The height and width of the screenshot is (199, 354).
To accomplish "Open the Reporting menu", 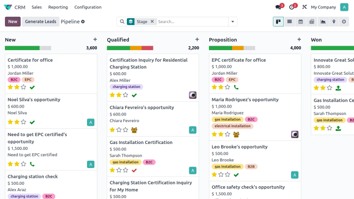I will 58,7.
